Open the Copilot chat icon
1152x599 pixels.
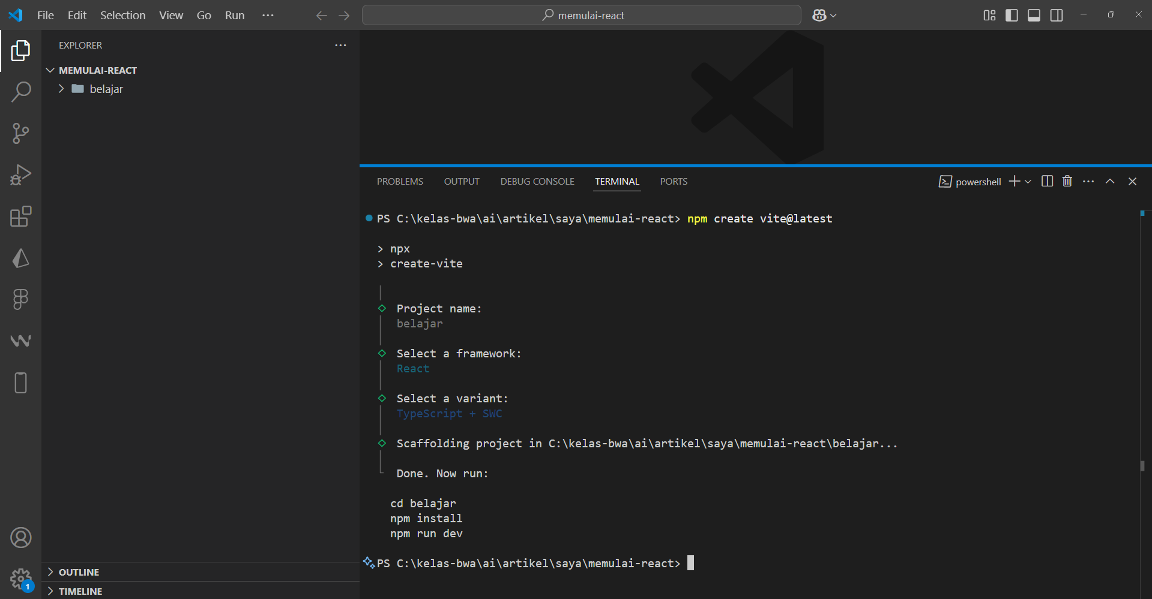click(819, 16)
